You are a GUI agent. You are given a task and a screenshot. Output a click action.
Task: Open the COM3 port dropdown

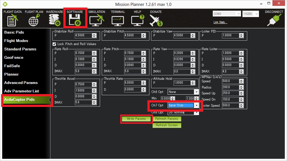[238, 14]
